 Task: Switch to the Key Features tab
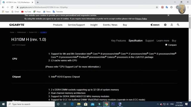coord(118,41)
